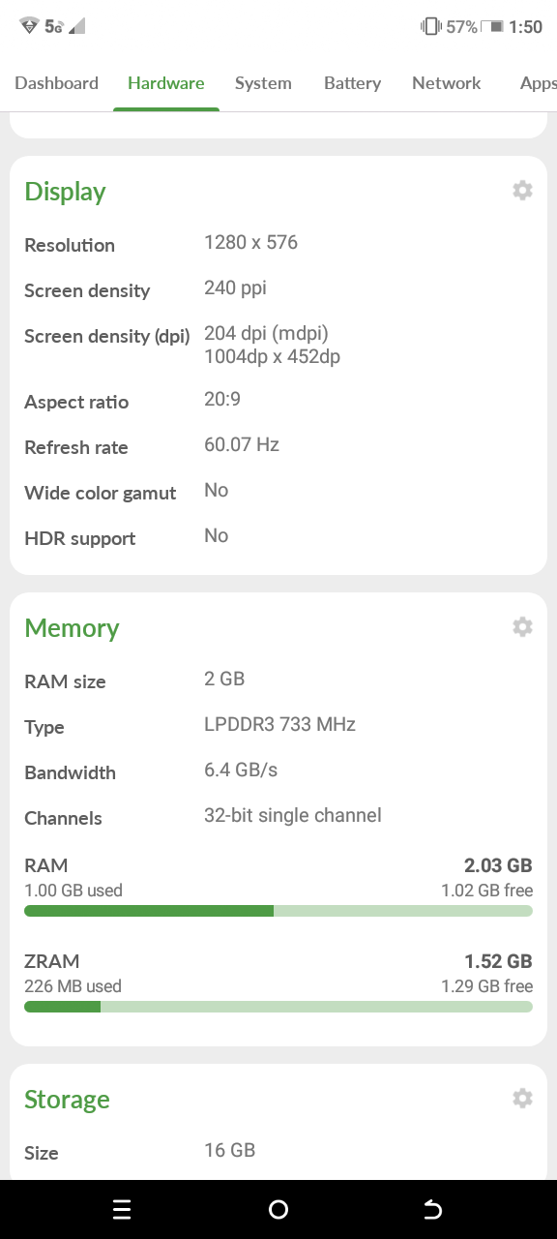
Task: Open the Storage section gear settings
Action: coord(522,1099)
